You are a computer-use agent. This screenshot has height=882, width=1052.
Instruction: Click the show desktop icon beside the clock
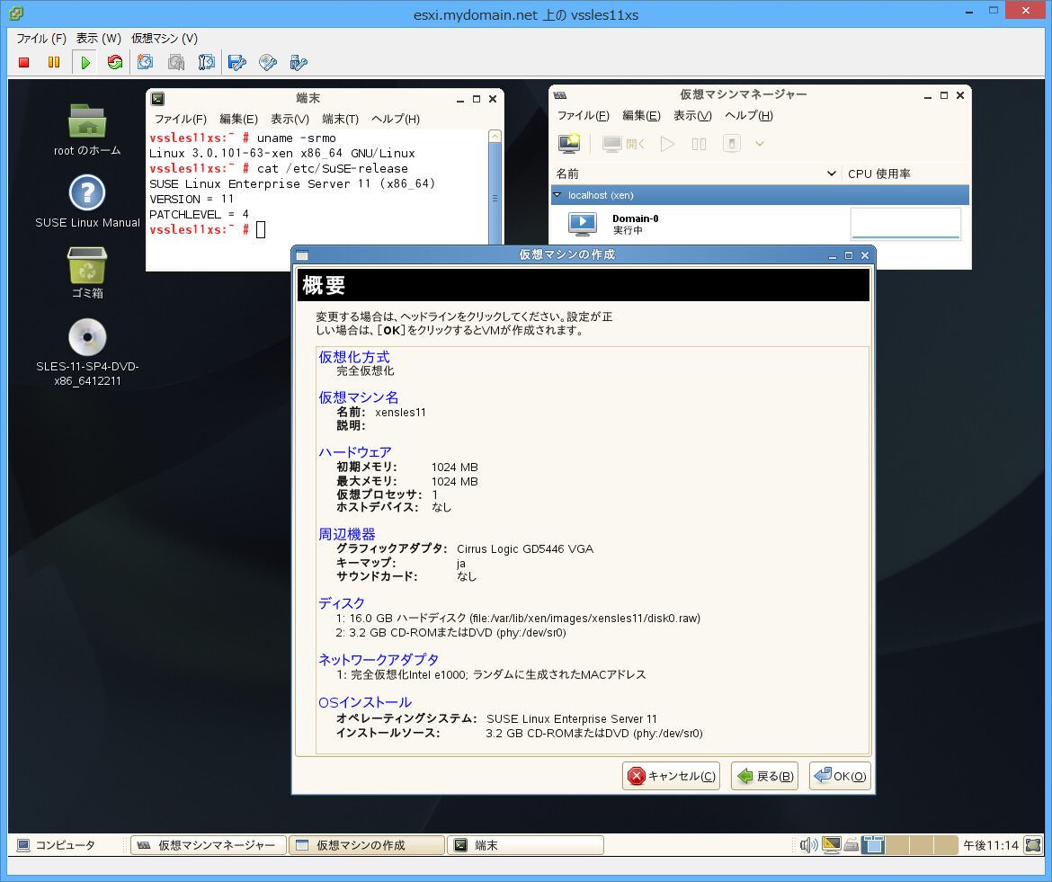pos(1033,845)
